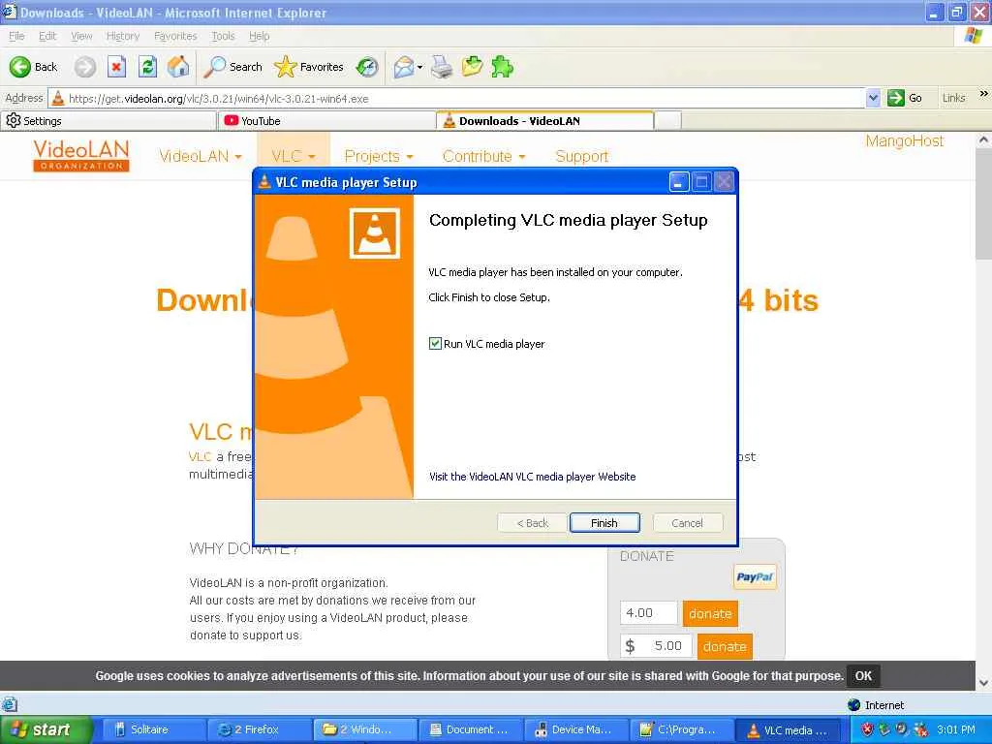Click the Back arrow icon in the toolbar

19,67
